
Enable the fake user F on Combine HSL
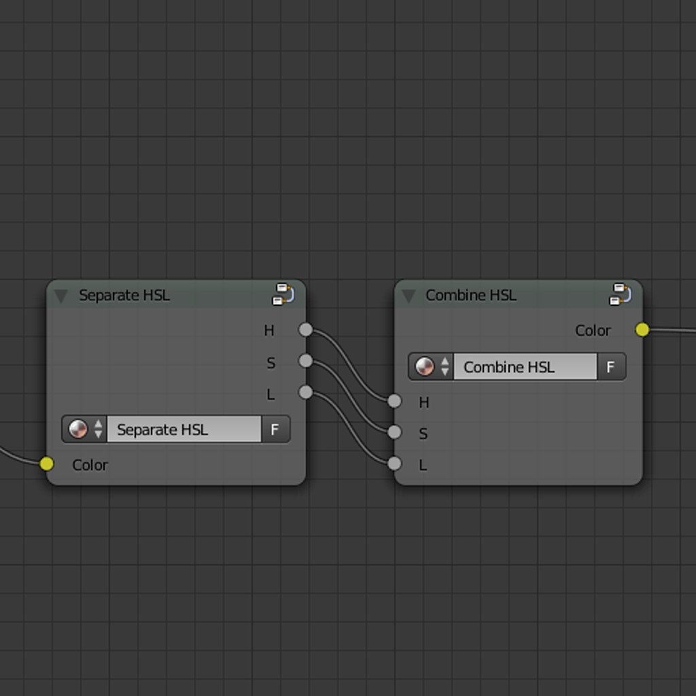click(610, 366)
